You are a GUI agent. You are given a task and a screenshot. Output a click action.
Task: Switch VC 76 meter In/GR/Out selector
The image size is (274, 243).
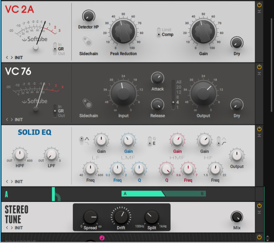pyautogui.click(x=55, y=111)
